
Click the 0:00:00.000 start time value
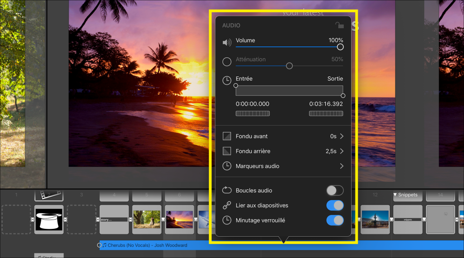point(252,104)
